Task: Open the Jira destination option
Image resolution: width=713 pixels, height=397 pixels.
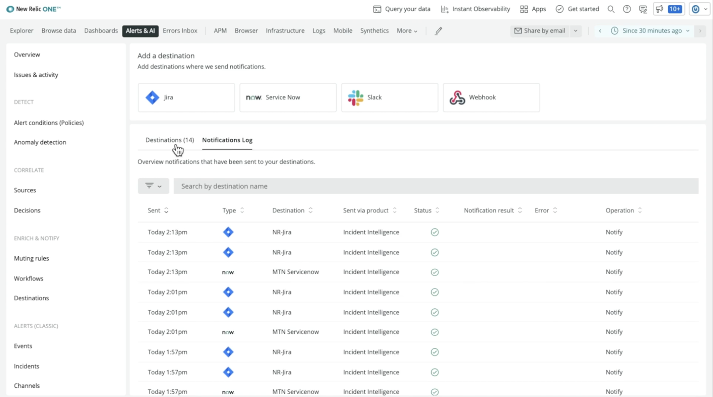Action: 186,97
